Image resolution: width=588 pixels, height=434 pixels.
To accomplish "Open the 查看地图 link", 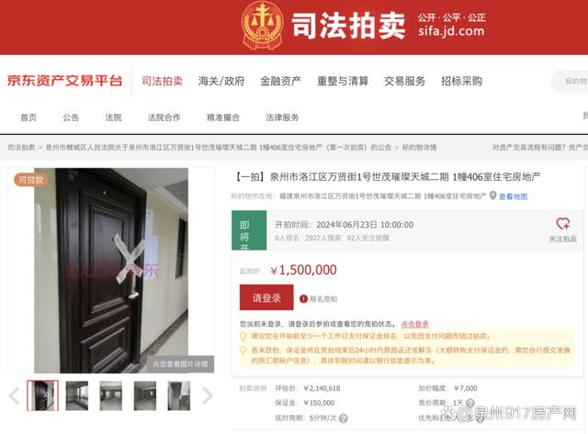I will 513,196.
